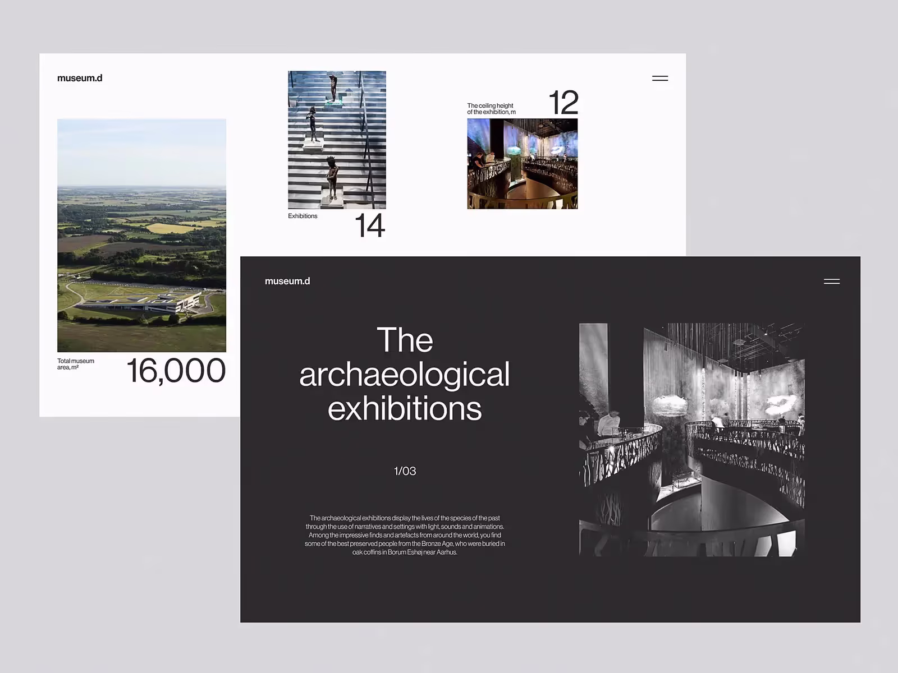Click the number 12 ceiling height figure
Viewport: 898px width, 673px height.
(x=562, y=103)
